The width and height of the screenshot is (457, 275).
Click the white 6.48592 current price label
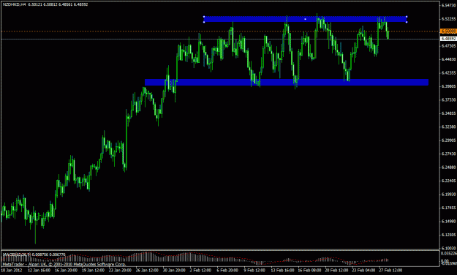click(x=448, y=39)
